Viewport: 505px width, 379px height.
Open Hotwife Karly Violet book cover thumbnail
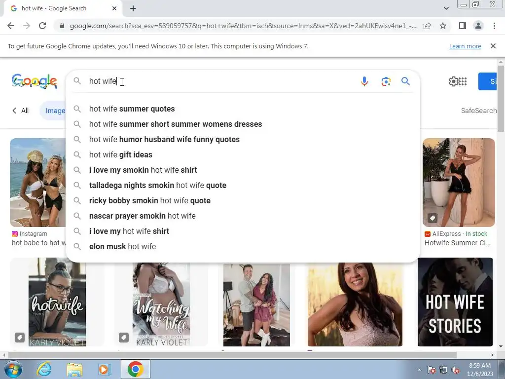57,302
